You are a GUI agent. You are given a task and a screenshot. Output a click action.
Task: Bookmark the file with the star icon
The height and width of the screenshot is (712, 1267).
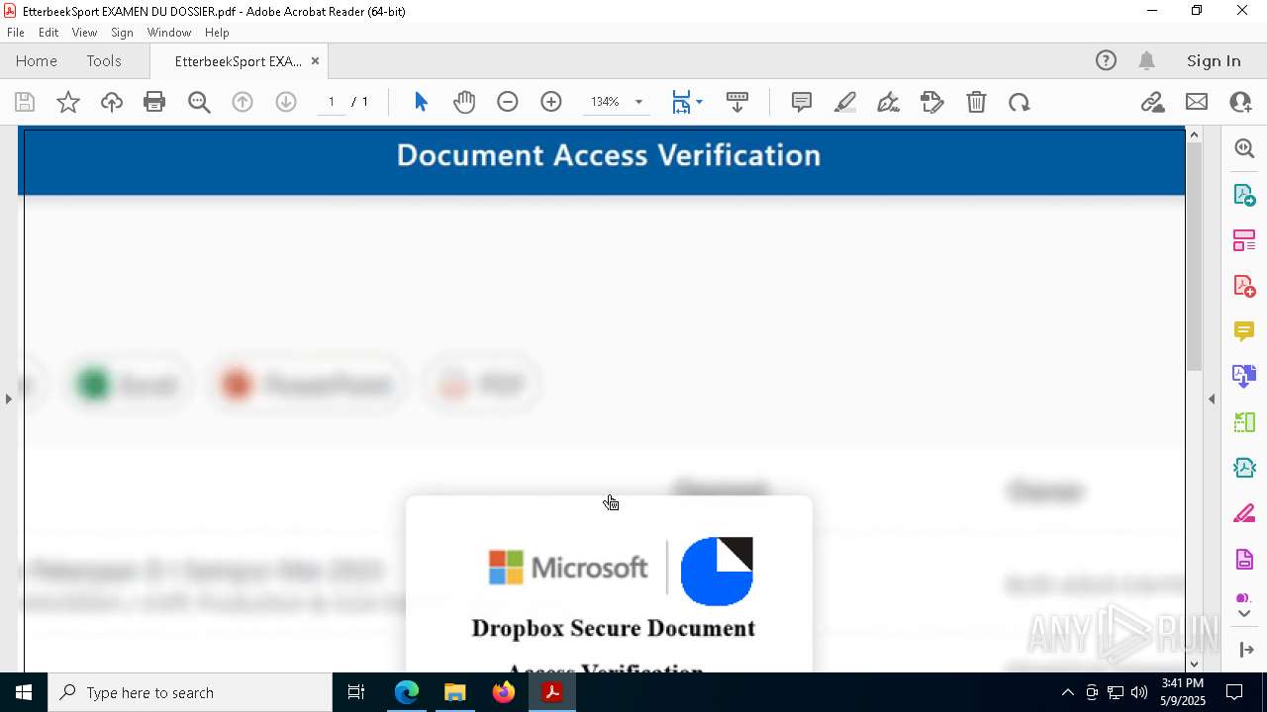(68, 102)
